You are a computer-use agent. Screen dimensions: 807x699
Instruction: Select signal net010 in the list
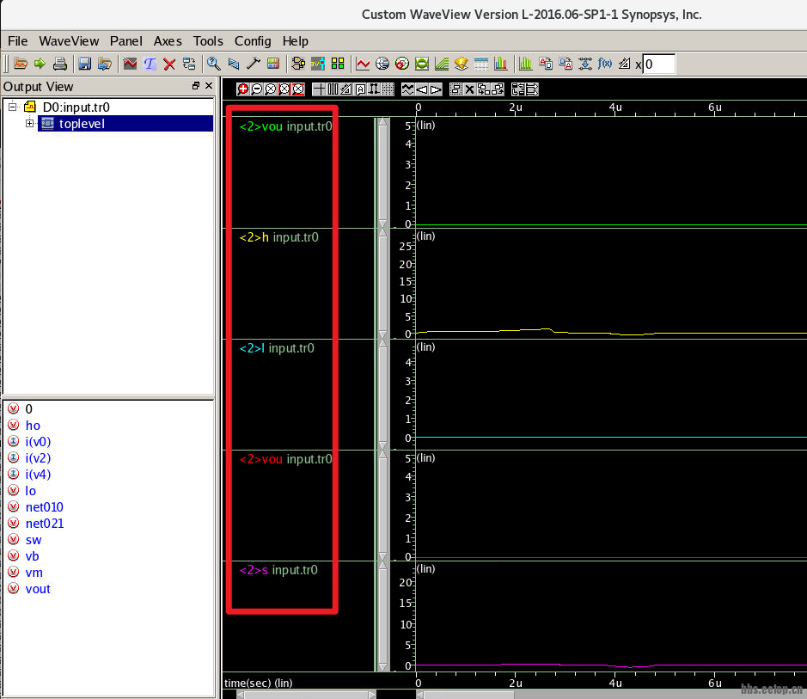tap(45, 507)
